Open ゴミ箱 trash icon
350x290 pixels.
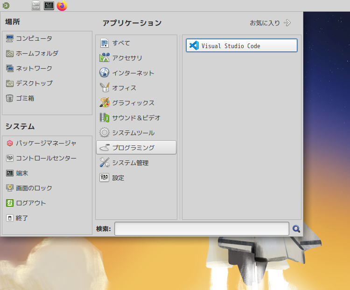[10, 98]
